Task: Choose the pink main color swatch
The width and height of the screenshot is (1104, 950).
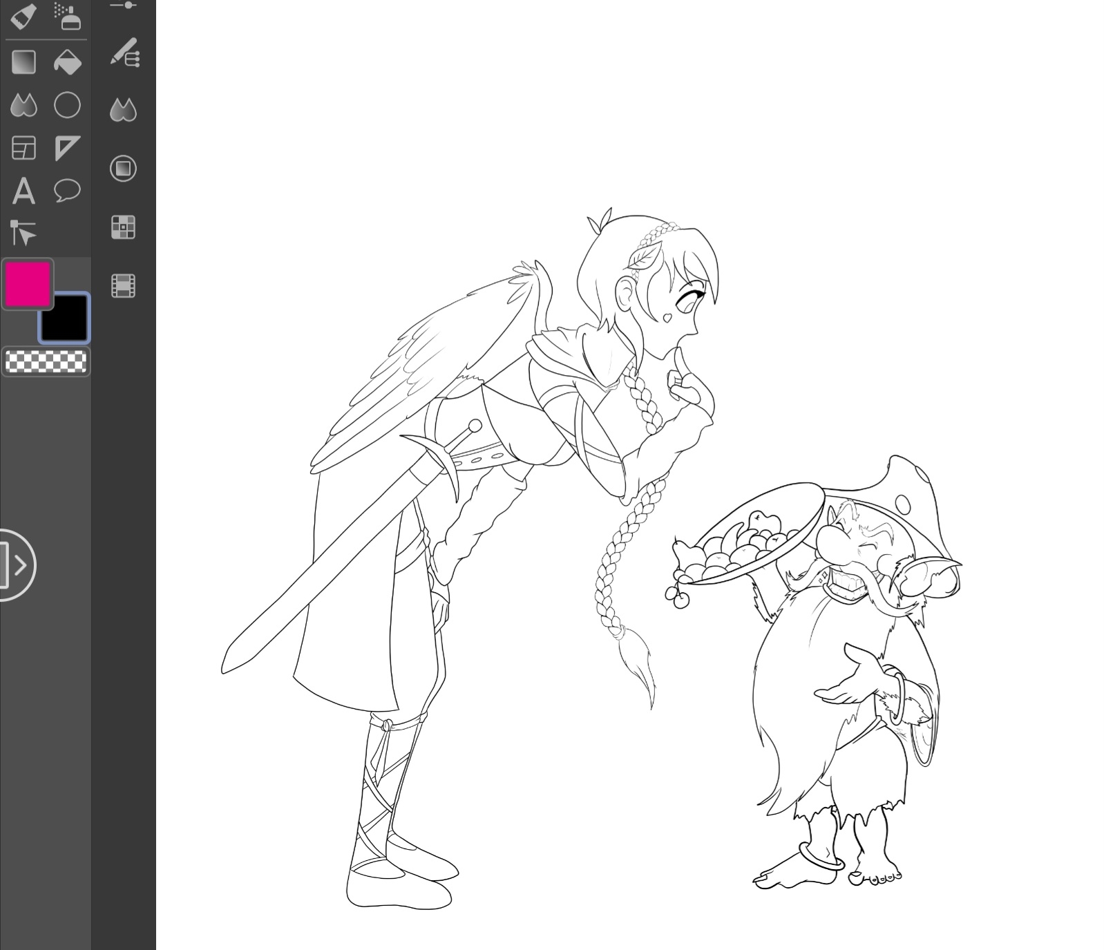Action: pyautogui.click(x=28, y=283)
